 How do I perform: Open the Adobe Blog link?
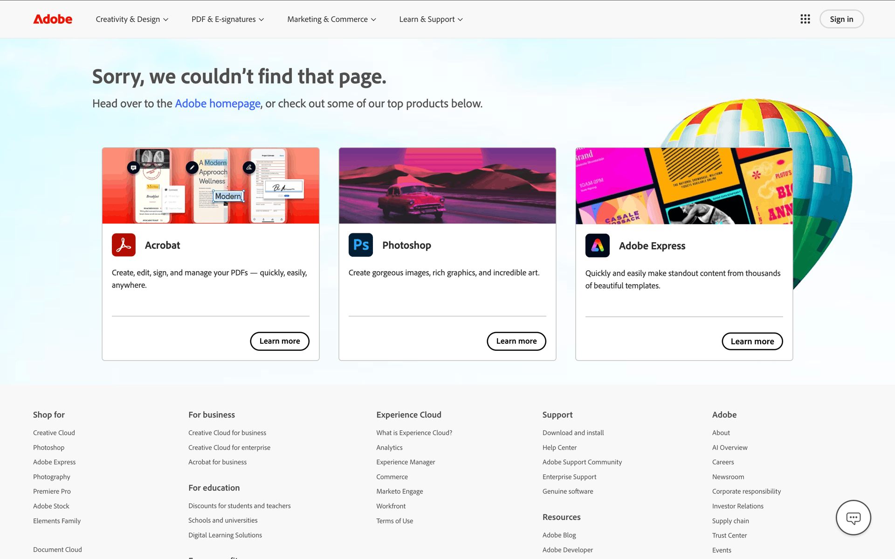pyautogui.click(x=559, y=535)
